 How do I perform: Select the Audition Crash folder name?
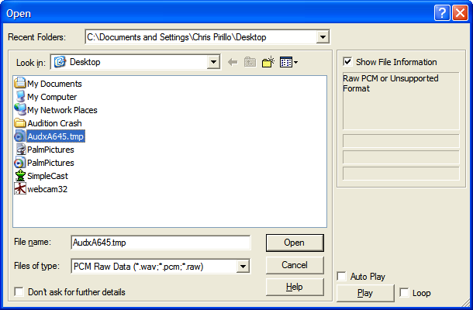(54, 123)
